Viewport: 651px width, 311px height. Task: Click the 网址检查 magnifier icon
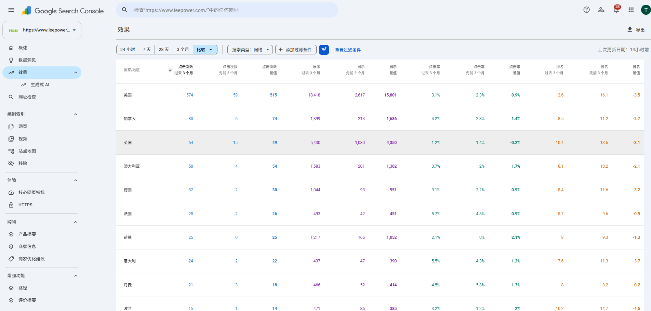pyautogui.click(x=11, y=97)
